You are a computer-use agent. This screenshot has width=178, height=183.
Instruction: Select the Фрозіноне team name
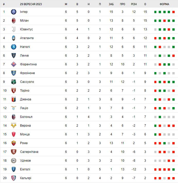(28, 73)
